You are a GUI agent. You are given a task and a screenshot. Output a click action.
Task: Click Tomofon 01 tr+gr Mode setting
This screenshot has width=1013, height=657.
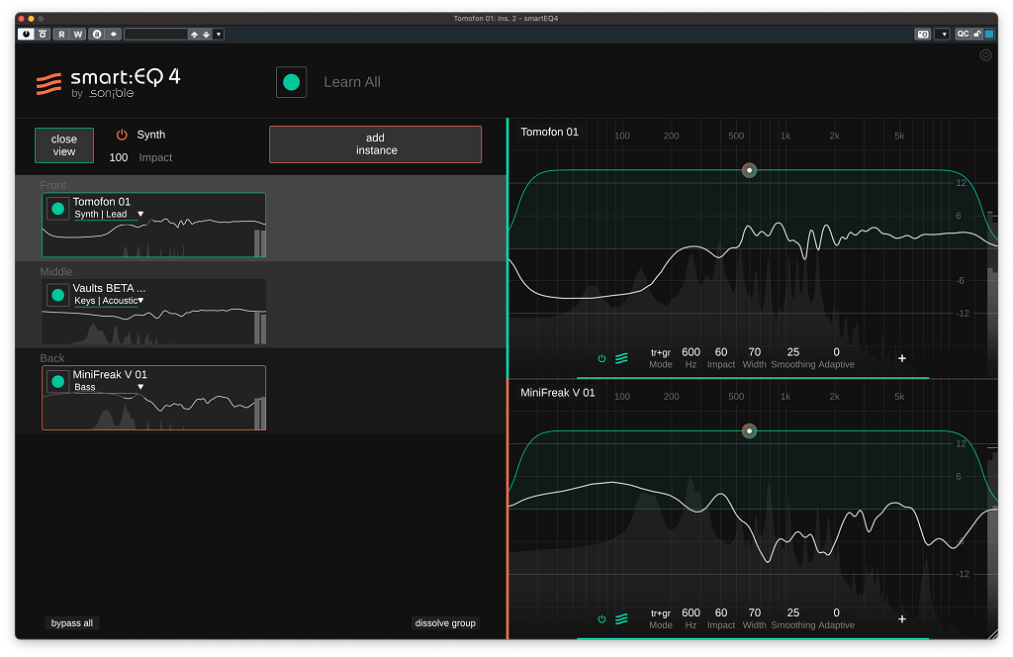[660, 352]
